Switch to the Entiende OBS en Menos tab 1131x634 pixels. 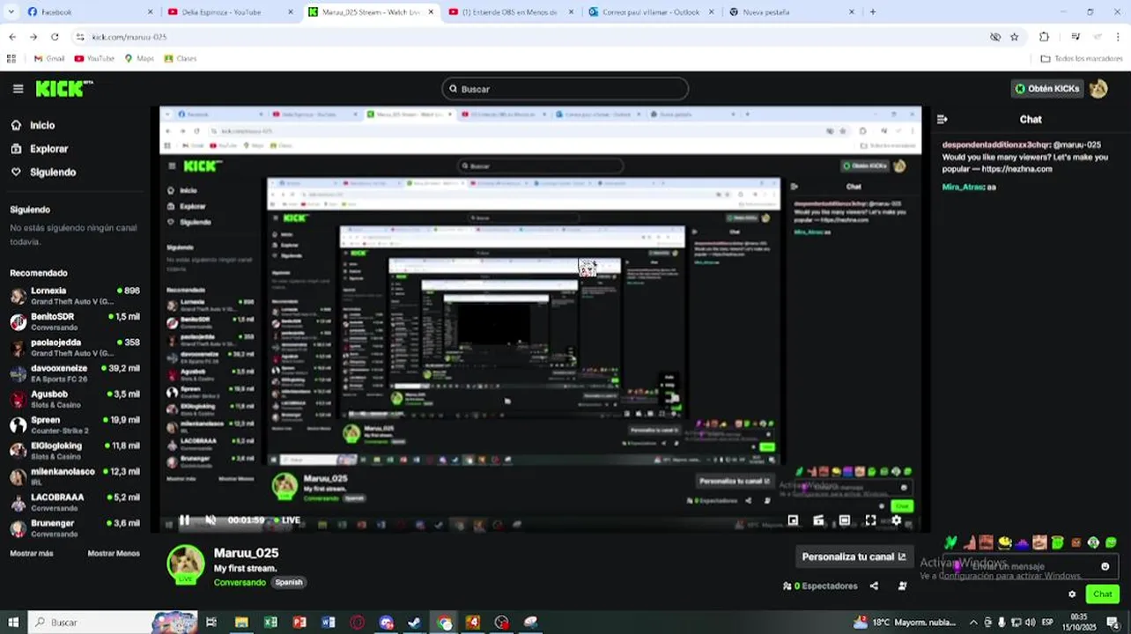click(511, 12)
